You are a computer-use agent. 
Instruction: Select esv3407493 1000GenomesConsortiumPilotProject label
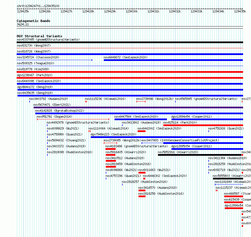(180, 140)
